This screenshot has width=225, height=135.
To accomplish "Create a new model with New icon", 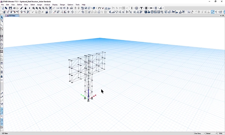I will [3, 8].
